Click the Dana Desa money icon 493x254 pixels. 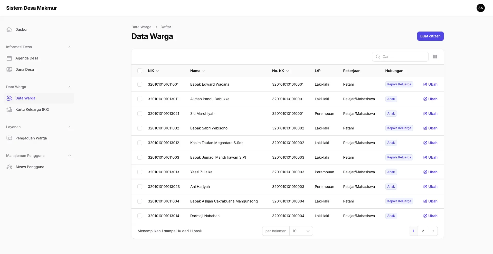tap(9, 69)
